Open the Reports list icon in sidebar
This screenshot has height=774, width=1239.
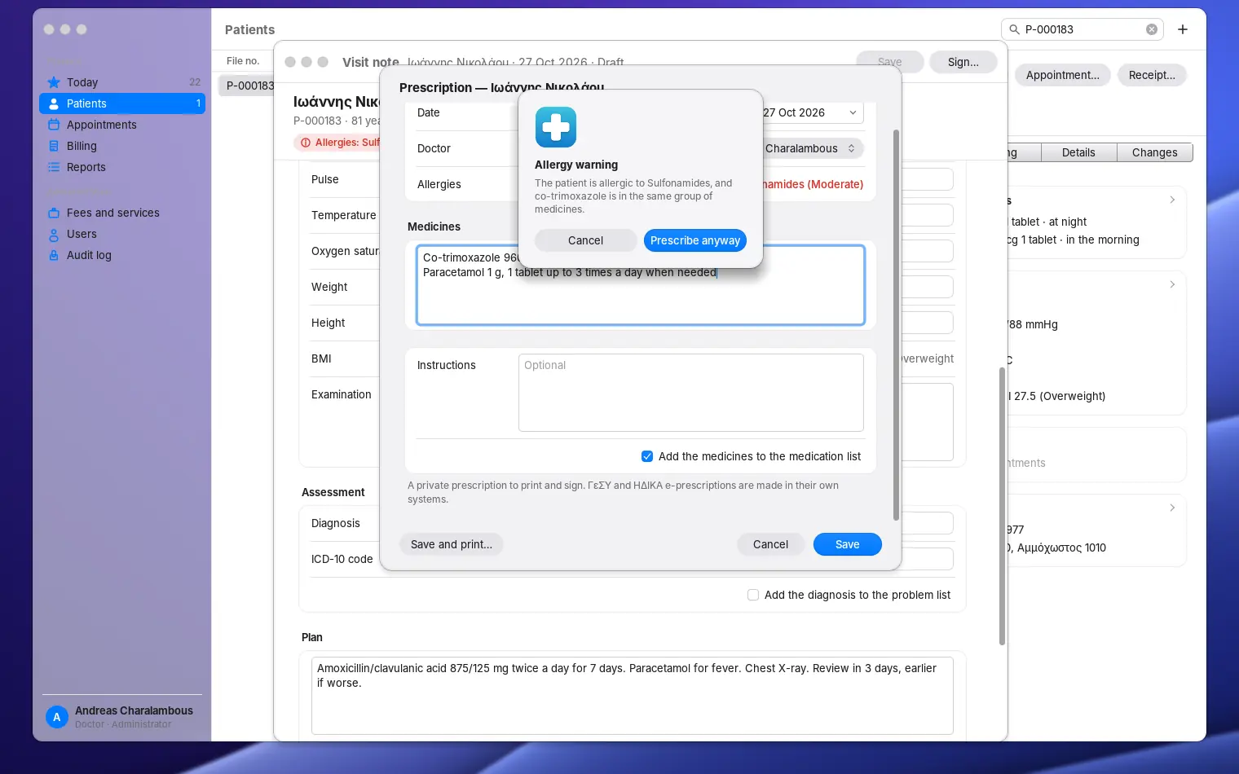(x=54, y=167)
